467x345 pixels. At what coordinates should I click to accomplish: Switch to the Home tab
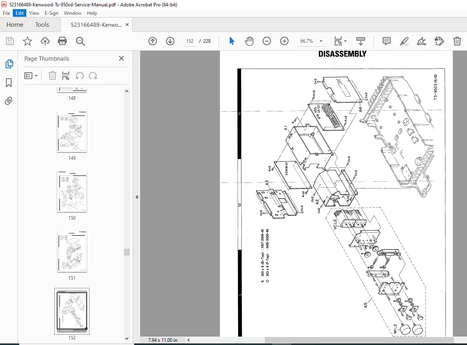pos(15,25)
